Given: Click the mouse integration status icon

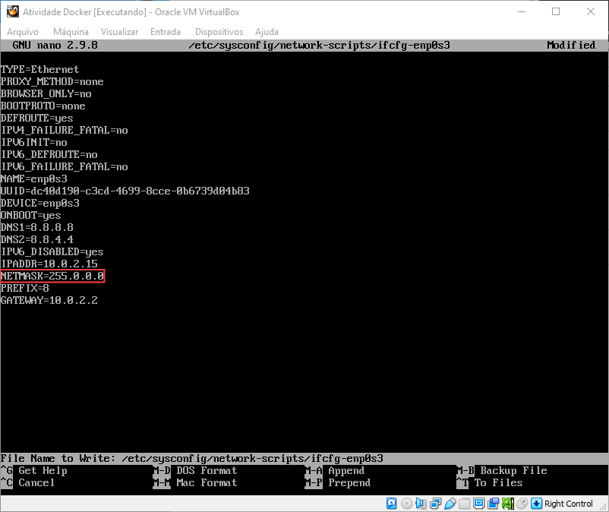Looking at the screenshot, I should click(x=521, y=503).
